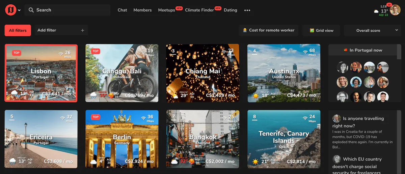
Task: Open the Members menu item
Action: (142, 10)
